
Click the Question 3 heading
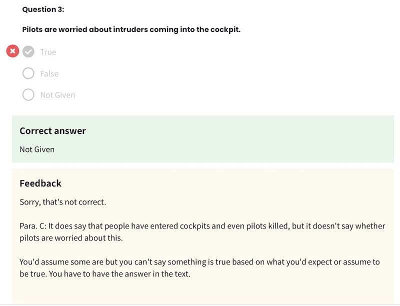pyautogui.click(x=43, y=9)
